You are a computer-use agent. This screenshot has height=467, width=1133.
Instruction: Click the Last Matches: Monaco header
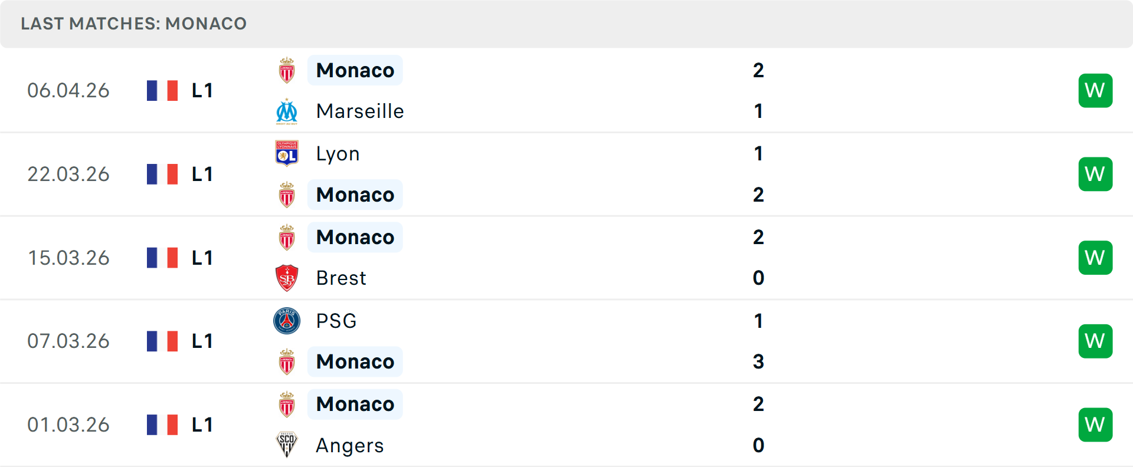tap(134, 24)
